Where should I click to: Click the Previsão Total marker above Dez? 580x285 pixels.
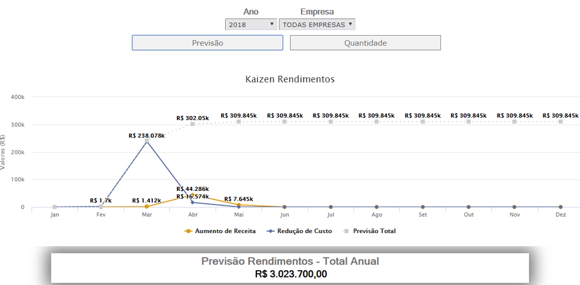point(561,122)
